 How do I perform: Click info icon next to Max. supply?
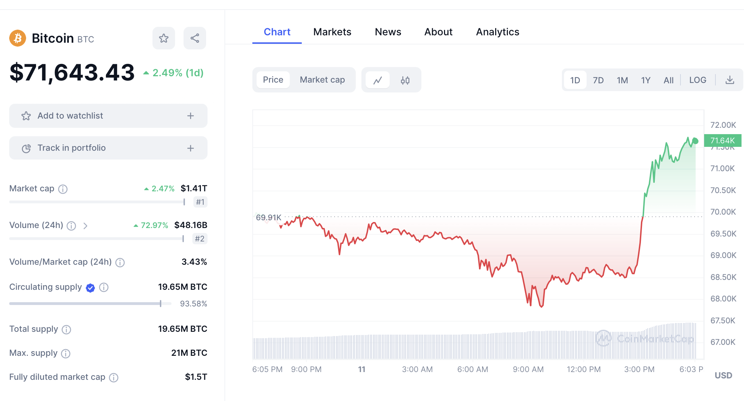click(66, 353)
